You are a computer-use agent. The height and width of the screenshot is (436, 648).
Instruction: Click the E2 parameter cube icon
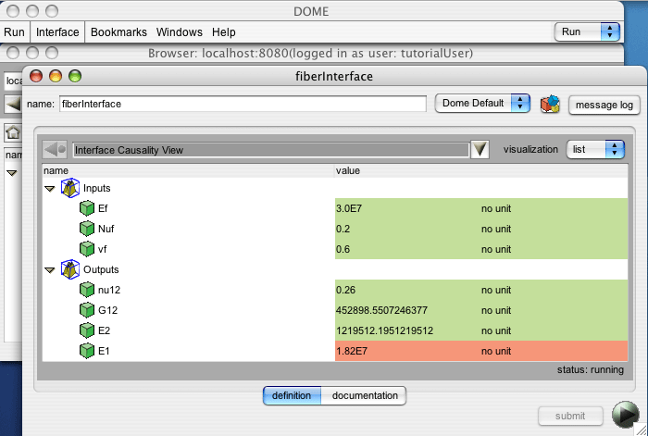point(87,330)
